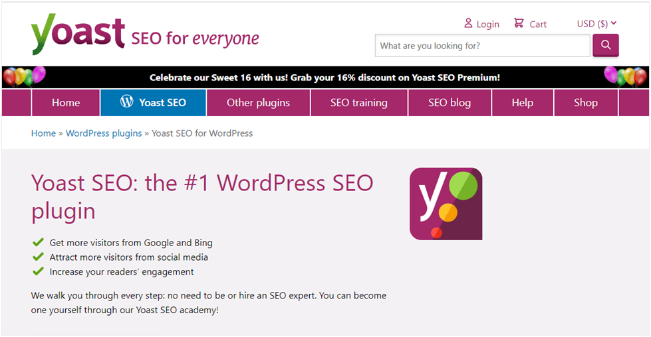This screenshot has width=651, height=337.
Task: Click 'Yoast SEO for WordPress' breadcrumb text
Action: 202,133
